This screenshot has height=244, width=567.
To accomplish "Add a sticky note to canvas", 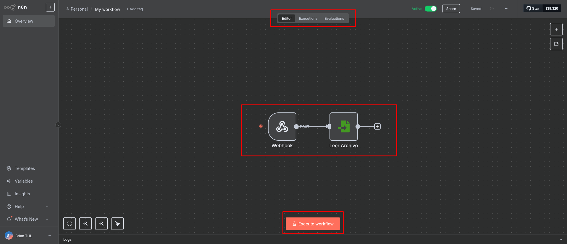I will (x=556, y=44).
